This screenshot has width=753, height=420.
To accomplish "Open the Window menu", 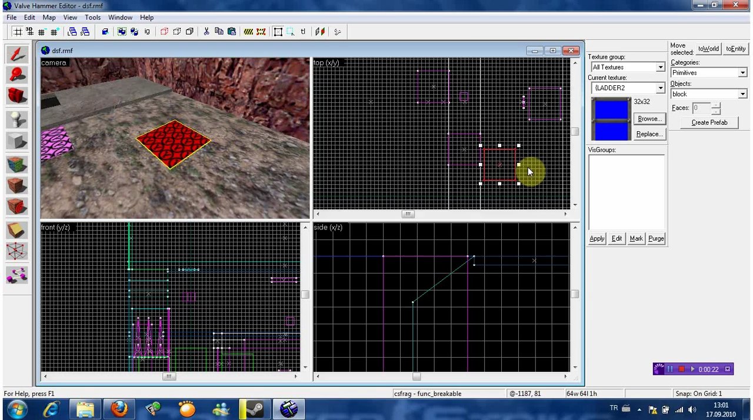I will (x=120, y=18).
